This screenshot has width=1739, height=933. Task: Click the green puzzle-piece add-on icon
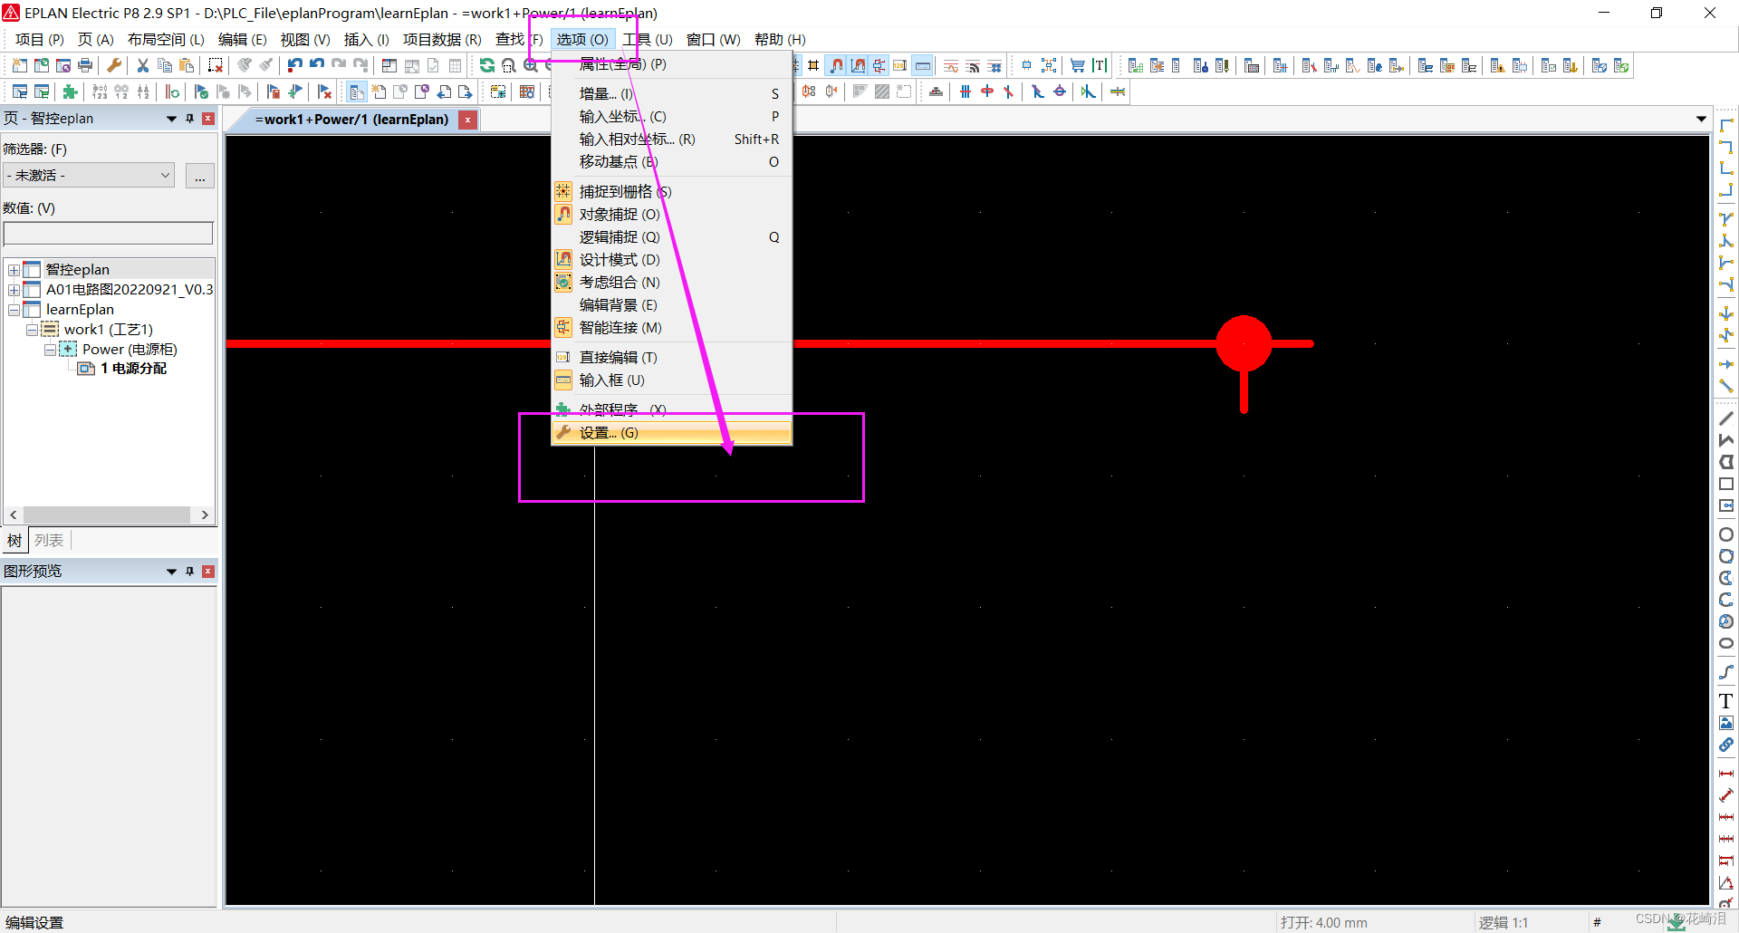coord(71,91)
